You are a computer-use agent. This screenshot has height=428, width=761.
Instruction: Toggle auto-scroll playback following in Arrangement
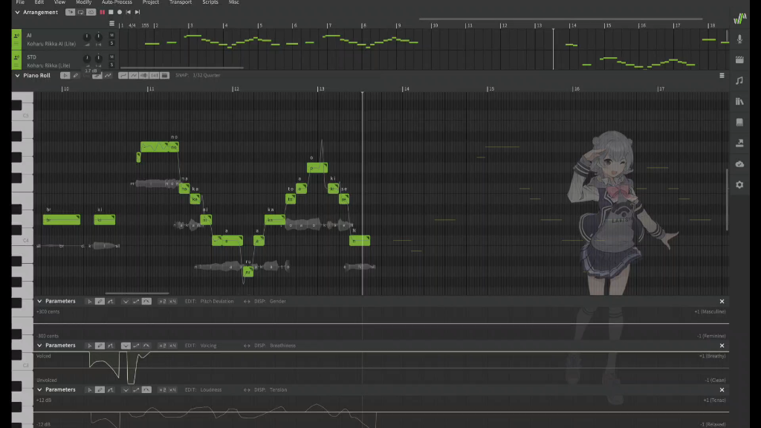tap(71, 12)
